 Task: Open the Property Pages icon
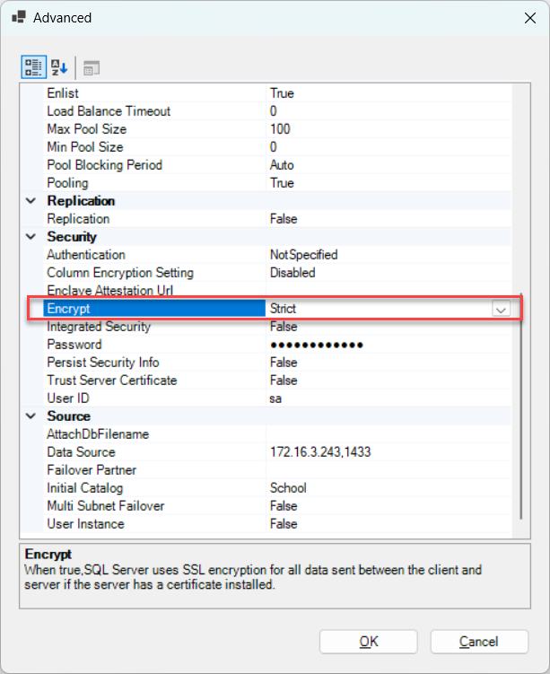tap(92, 67)
